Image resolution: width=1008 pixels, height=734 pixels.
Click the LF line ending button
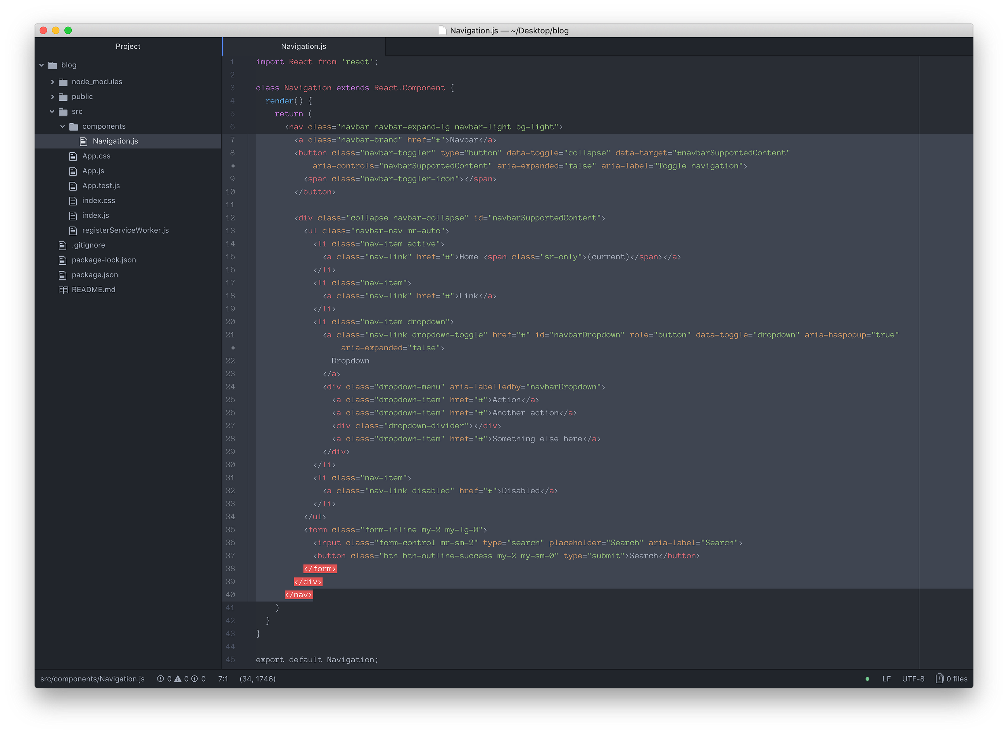886,679
